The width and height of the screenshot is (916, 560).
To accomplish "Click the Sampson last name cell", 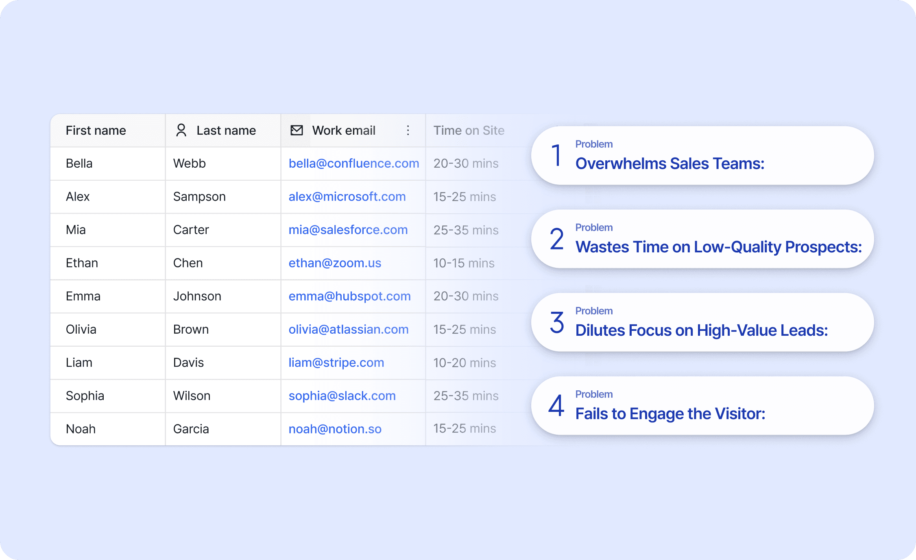I will 199,197.
